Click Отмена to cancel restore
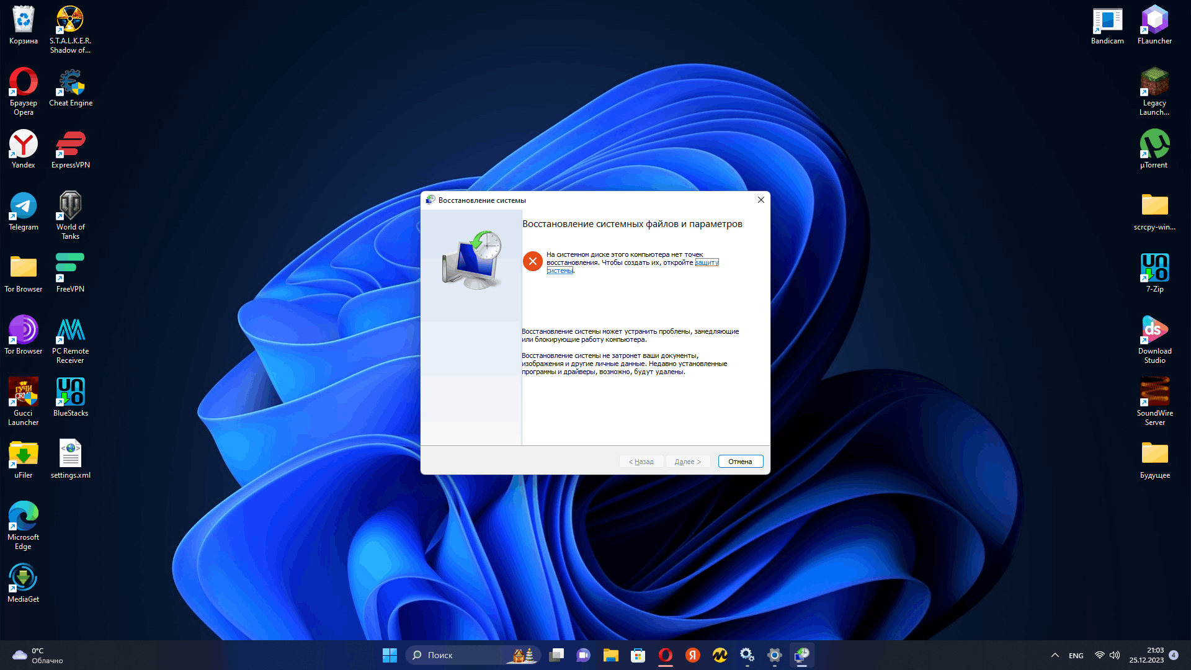Screen dimensions: 1191x670 [739, 460]
